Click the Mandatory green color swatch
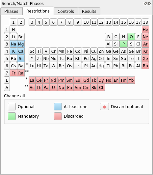Screen dimensions: 153x175 pos(12,116)
